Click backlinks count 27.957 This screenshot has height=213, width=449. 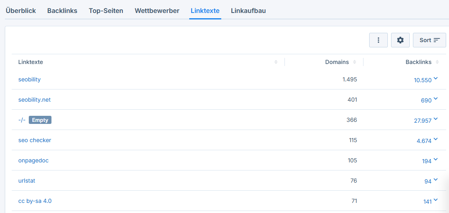(423, 121)
